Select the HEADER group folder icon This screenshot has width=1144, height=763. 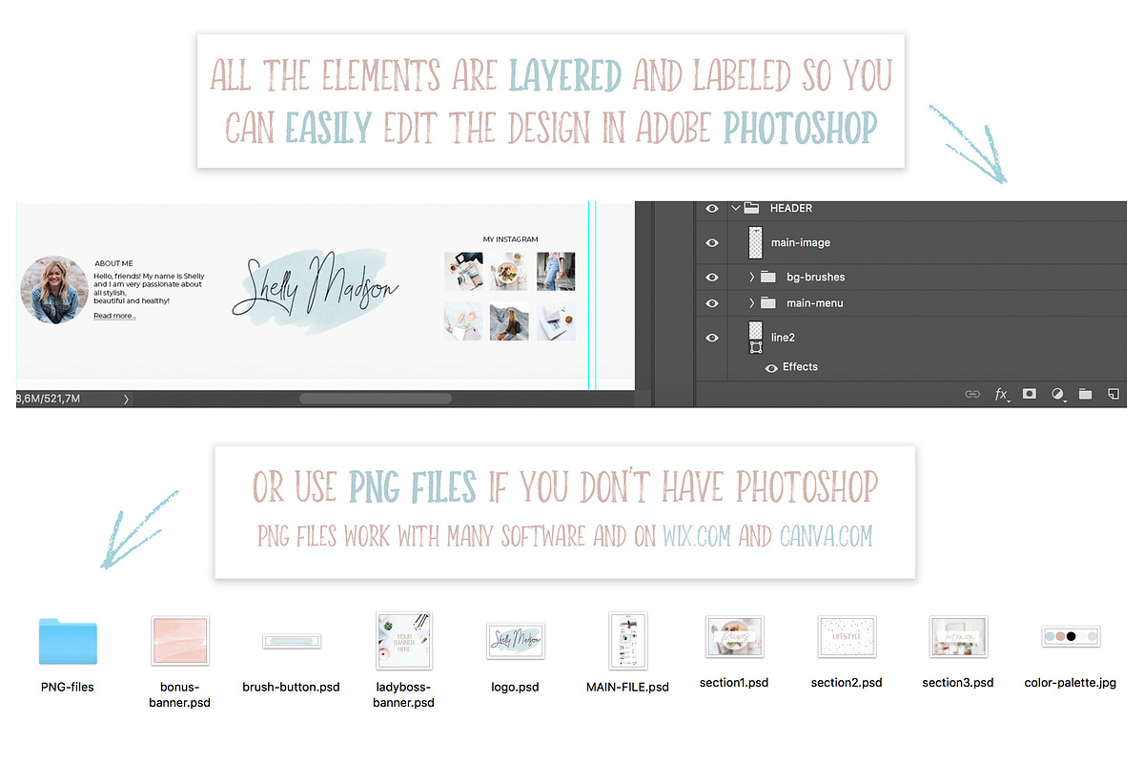pos(751,208)
